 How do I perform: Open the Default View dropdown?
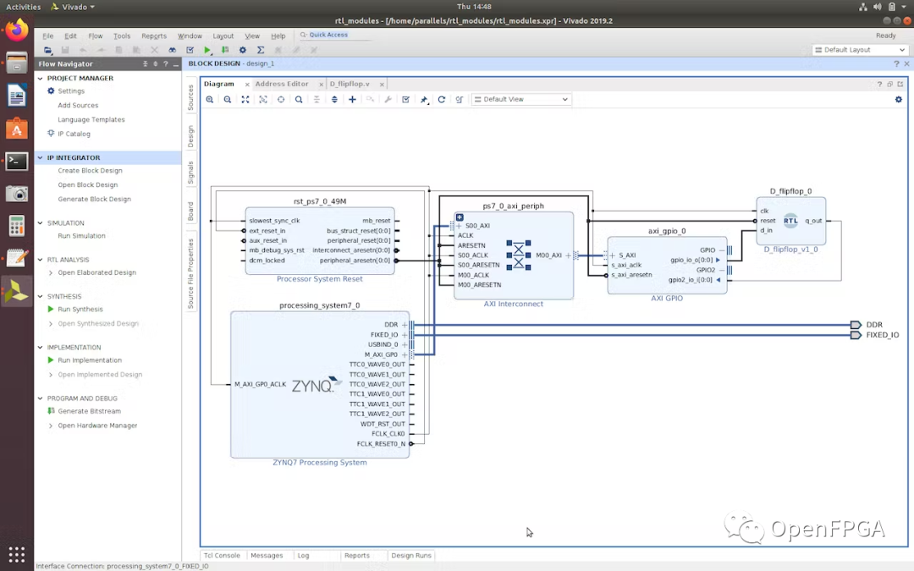pyautogui.click(x=521, y=100)
